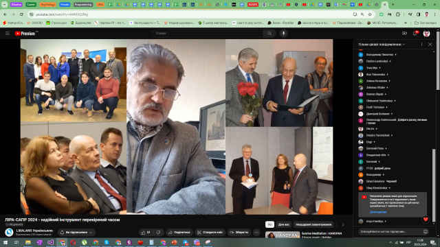Select the Private tab group

(65, 5)
